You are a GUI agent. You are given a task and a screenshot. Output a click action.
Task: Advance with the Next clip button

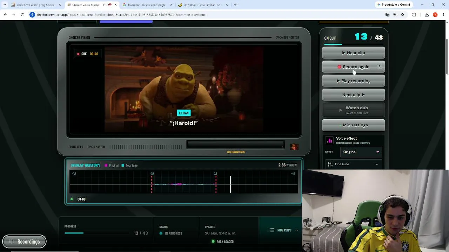354,95
